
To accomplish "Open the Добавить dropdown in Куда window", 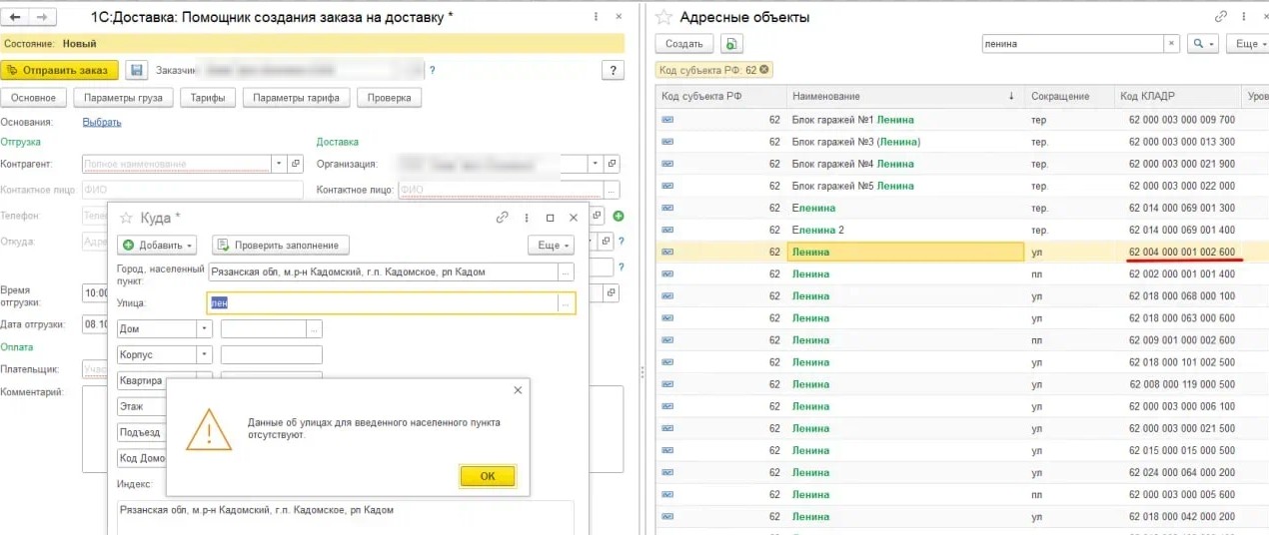I will (x=158, y=245).
